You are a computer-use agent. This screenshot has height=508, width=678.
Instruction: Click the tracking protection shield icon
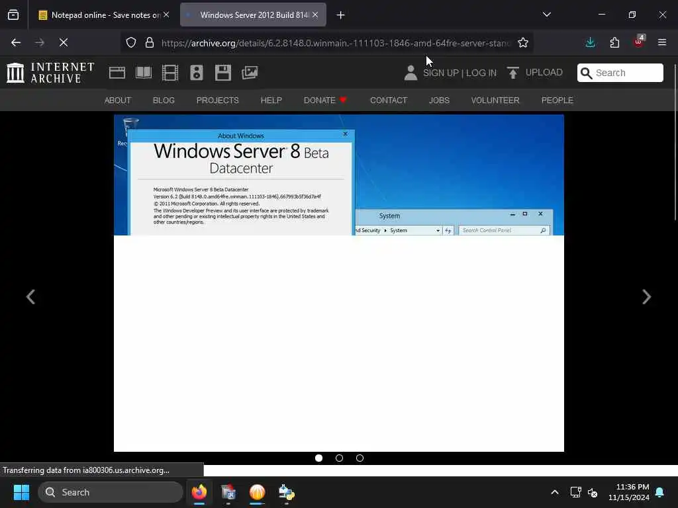tap(131, 42)
